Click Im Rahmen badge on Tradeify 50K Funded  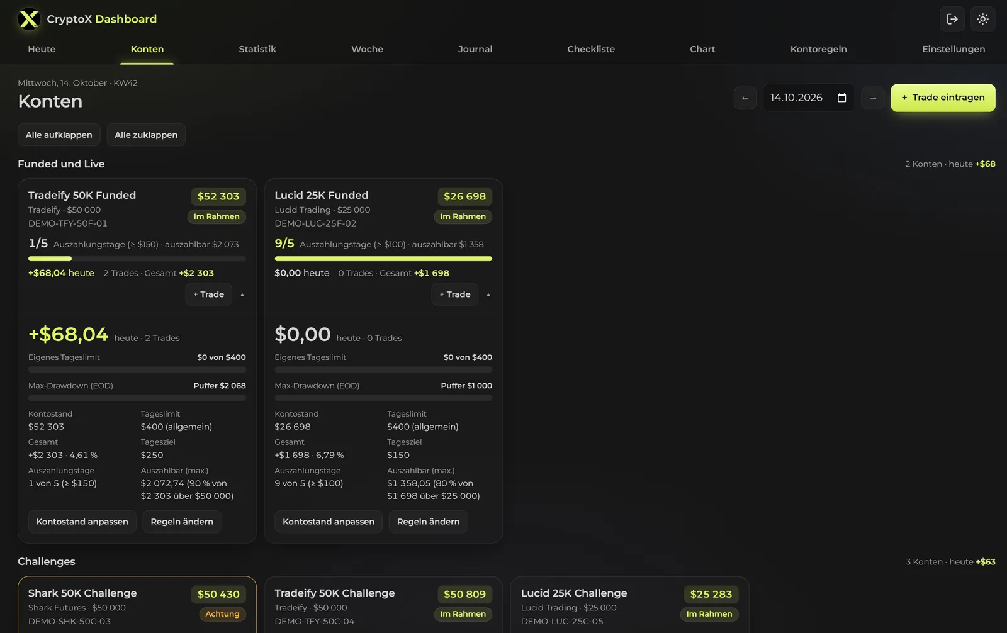217,216
